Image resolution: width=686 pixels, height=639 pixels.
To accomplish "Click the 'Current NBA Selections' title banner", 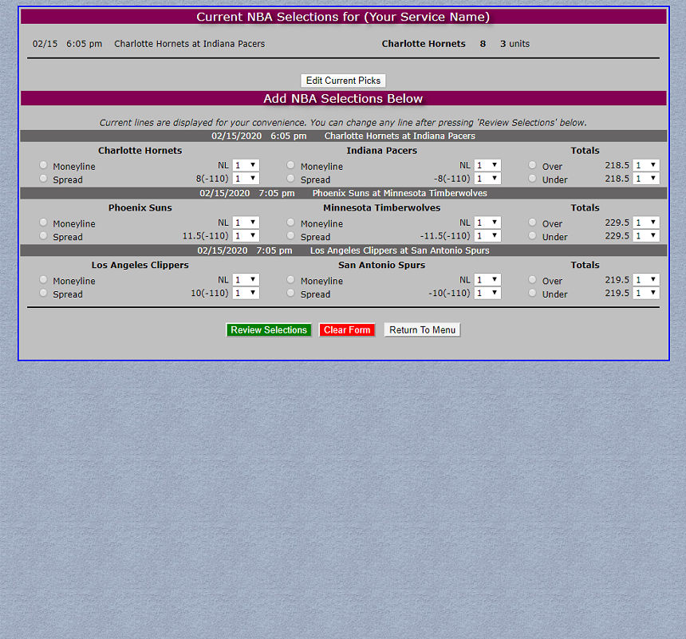I will click(344, 17).
